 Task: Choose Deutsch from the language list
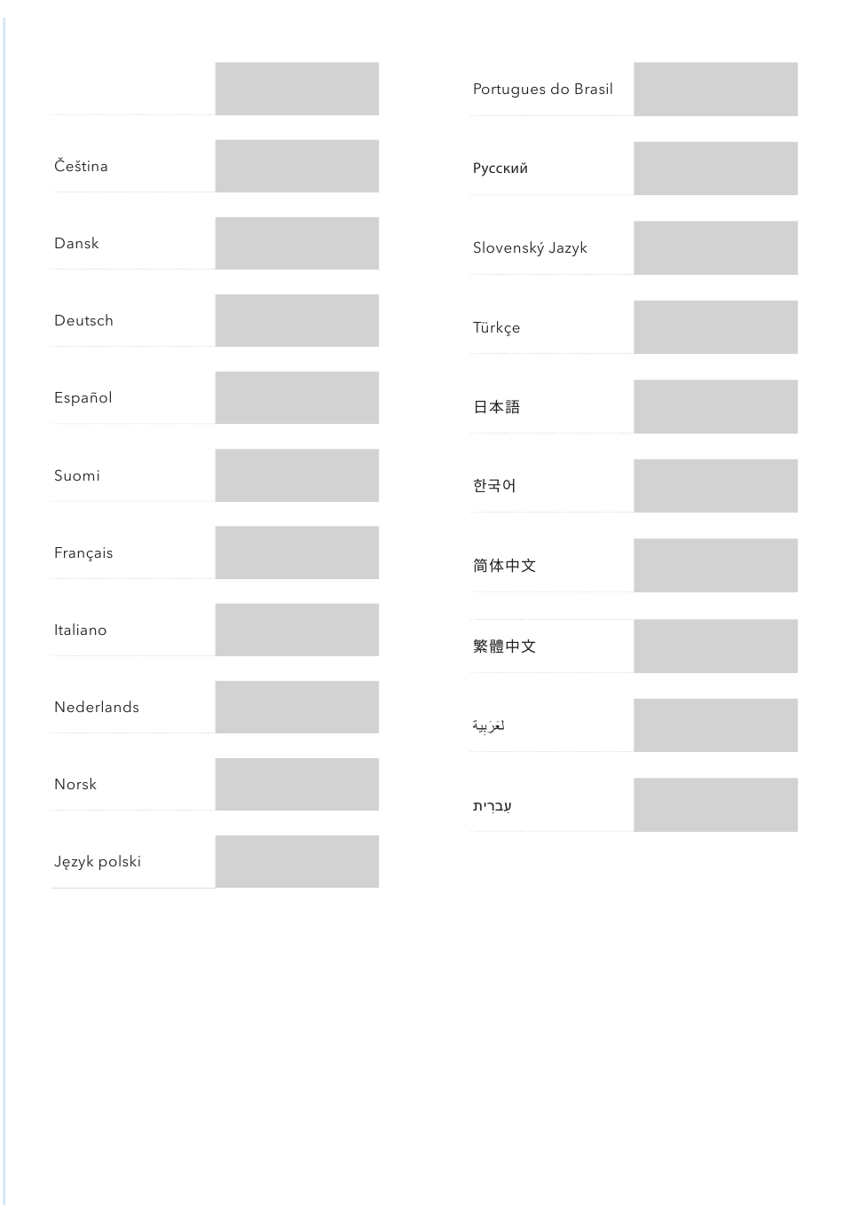pos(83,320)
